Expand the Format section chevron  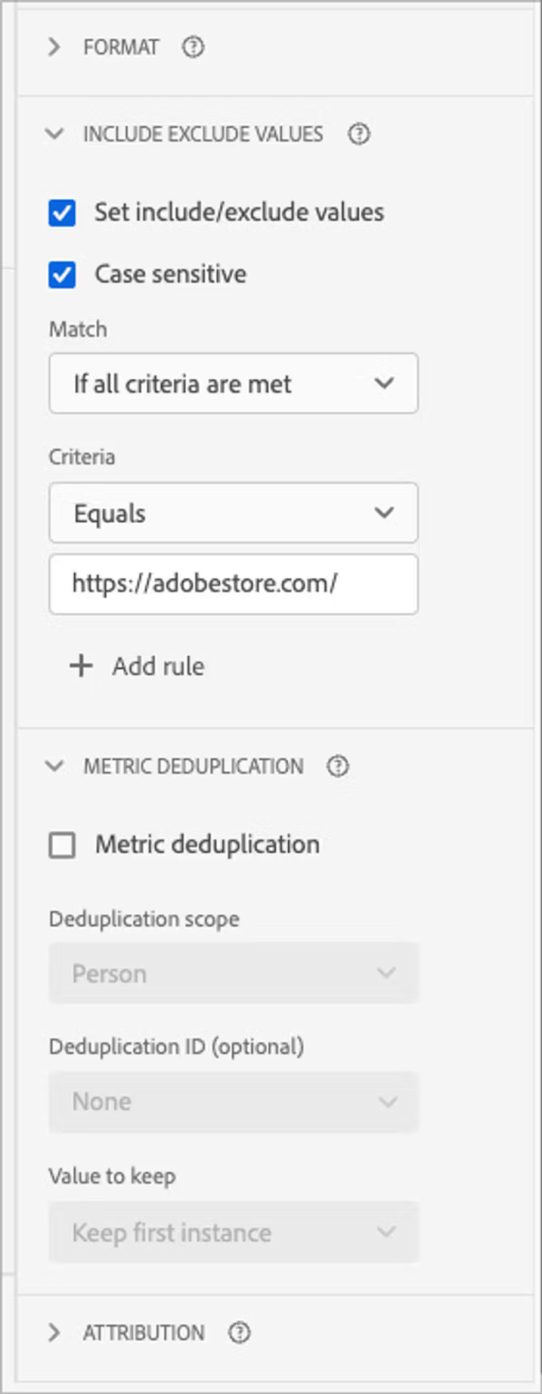tap(54, 47)
